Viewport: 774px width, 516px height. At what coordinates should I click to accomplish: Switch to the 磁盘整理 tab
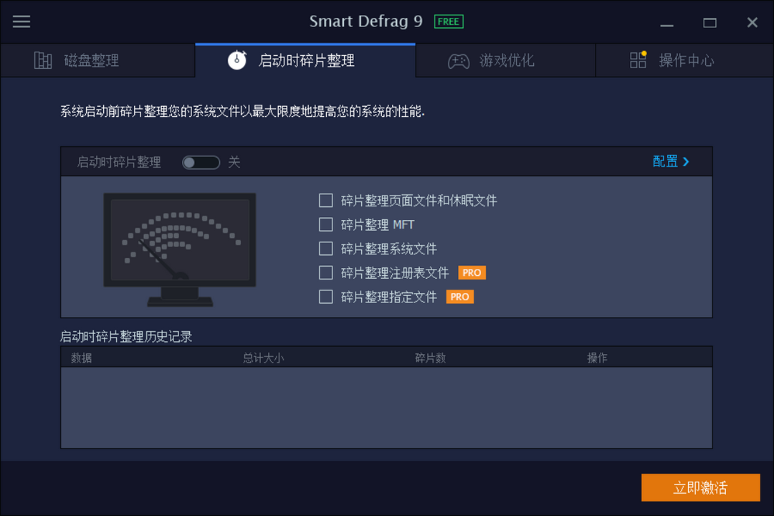(98, 60)
